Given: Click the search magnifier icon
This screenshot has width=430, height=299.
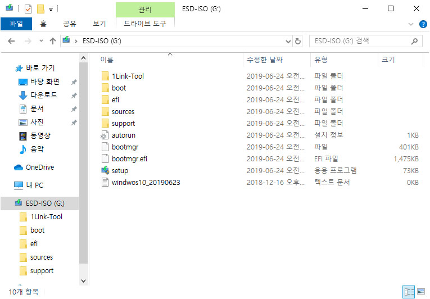Looking at the screenshot, I should (x=414, y=41).
